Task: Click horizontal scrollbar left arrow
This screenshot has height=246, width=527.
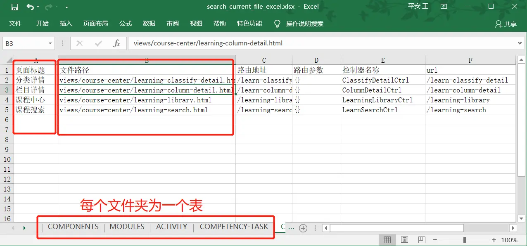Action: [x=326, y=228]
